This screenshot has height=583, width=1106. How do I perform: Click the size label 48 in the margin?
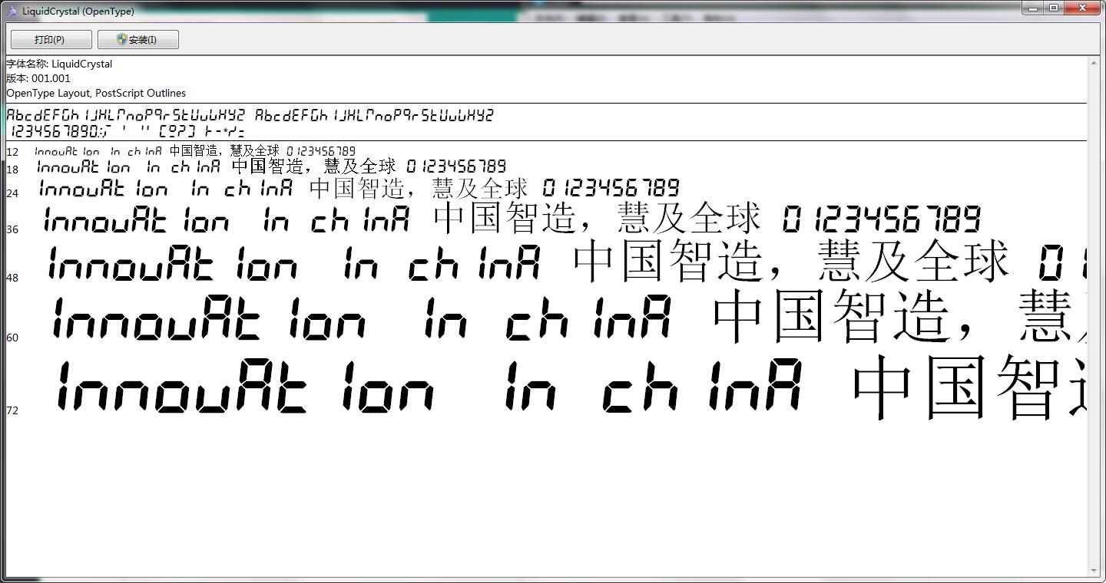pyautogui.click(x=13, y=278)
